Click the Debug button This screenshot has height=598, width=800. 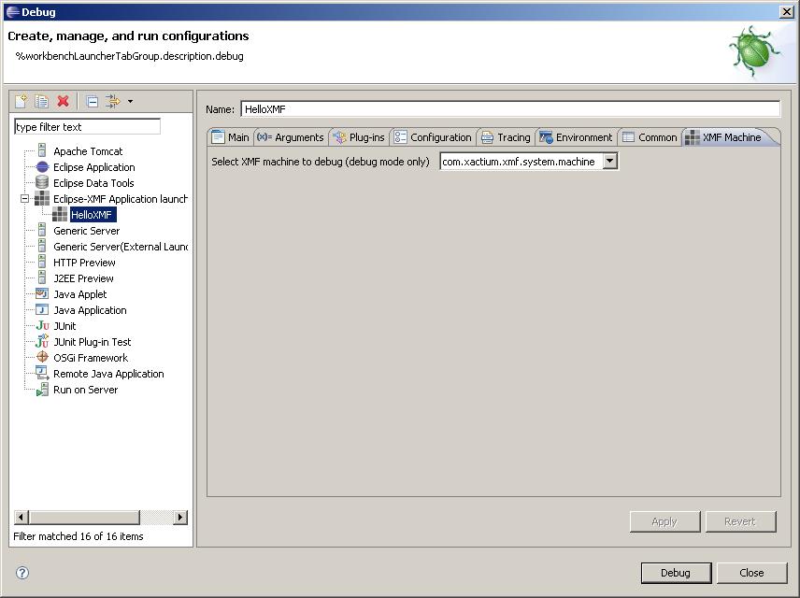(x=676, y=573)
